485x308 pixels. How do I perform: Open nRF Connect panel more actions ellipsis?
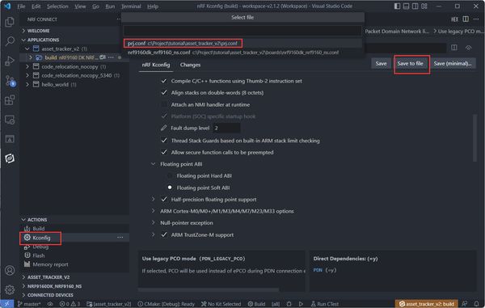[x=119, y=19]
